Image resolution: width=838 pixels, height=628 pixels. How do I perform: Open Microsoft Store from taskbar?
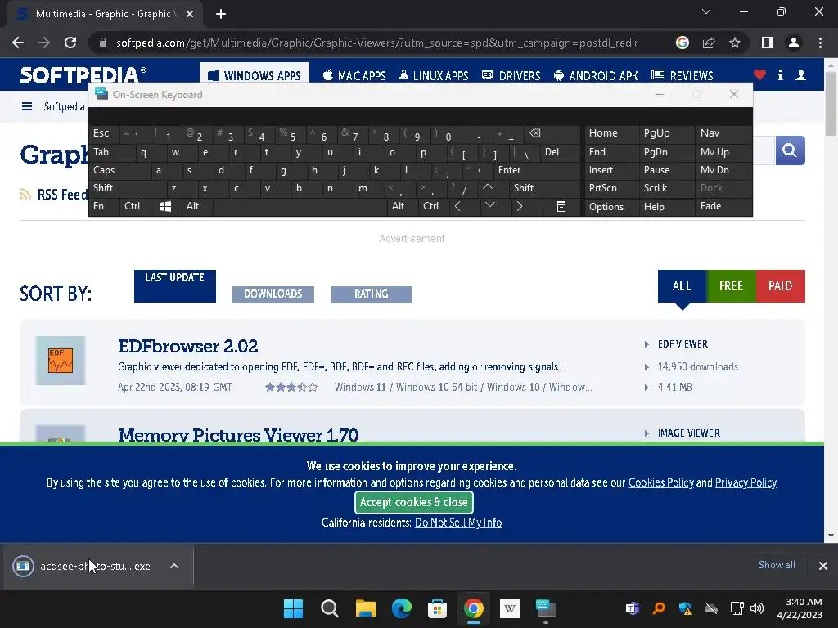point(437,608)
